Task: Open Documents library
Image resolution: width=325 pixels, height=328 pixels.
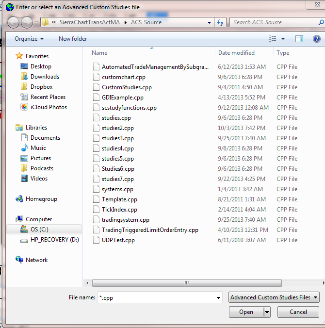Action: (x=40, y=138)
